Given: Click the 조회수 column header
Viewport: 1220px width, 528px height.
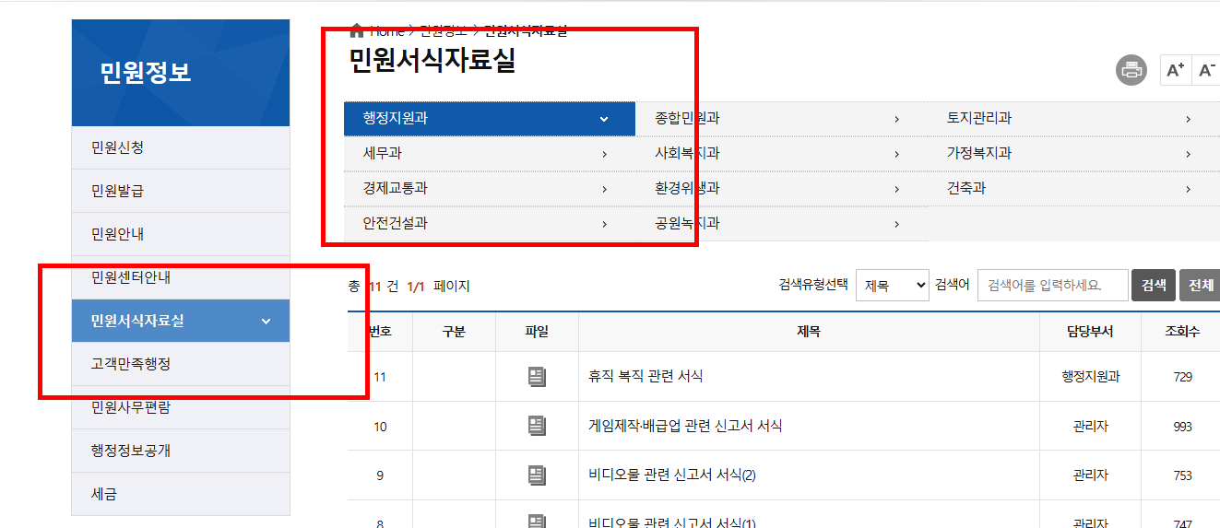Looking at the screenshot, I should pos(1182,332).
